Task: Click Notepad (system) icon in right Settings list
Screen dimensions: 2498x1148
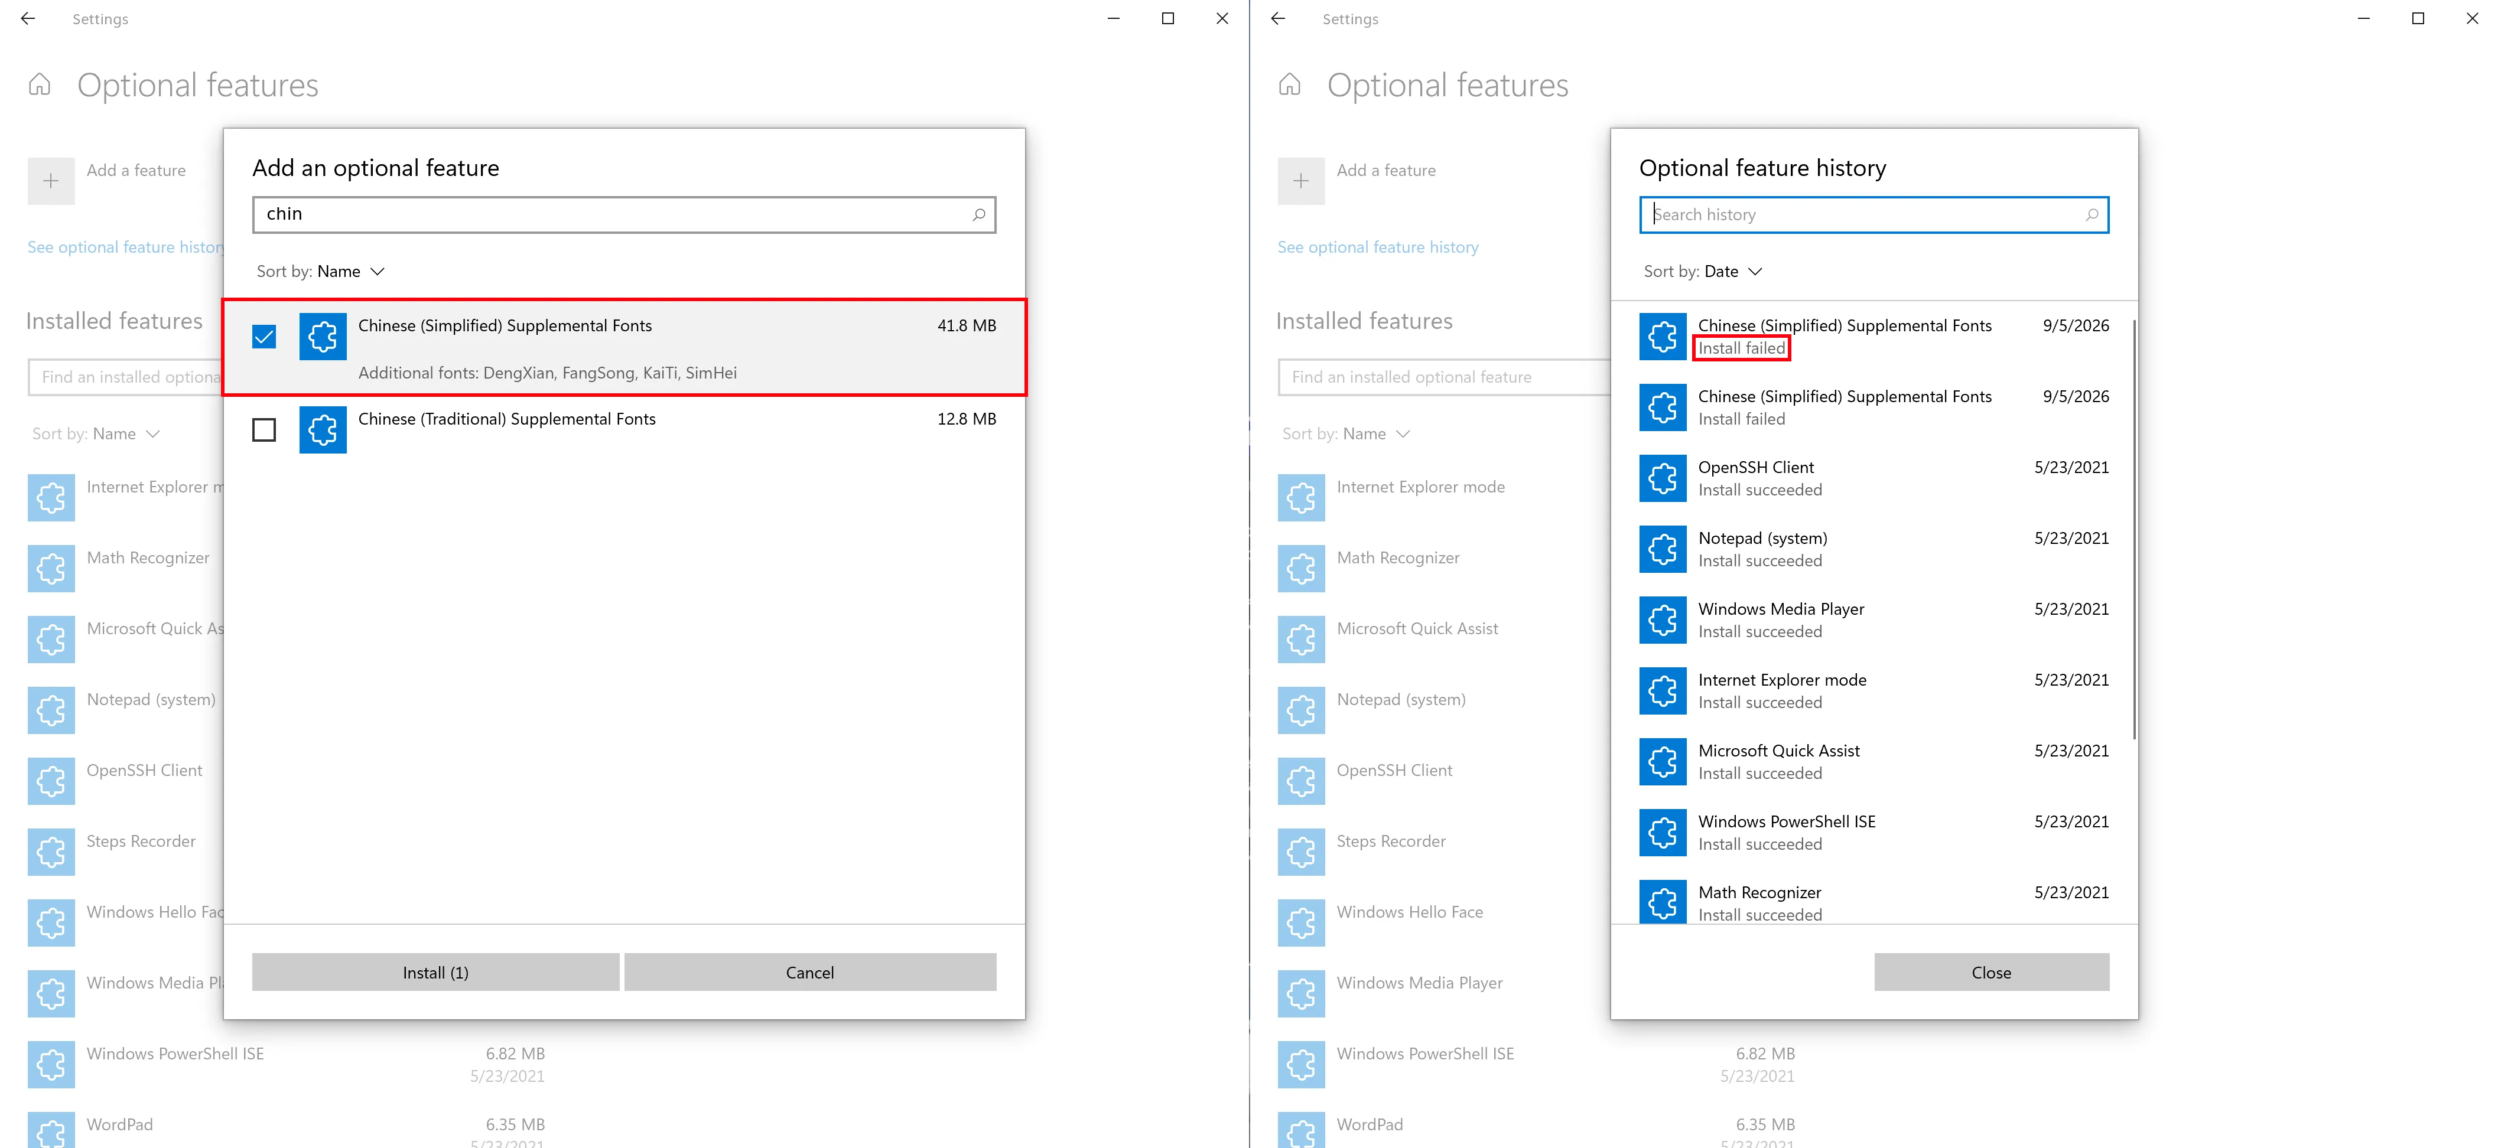Action: pyautogui.click(x=1302, y=710)
